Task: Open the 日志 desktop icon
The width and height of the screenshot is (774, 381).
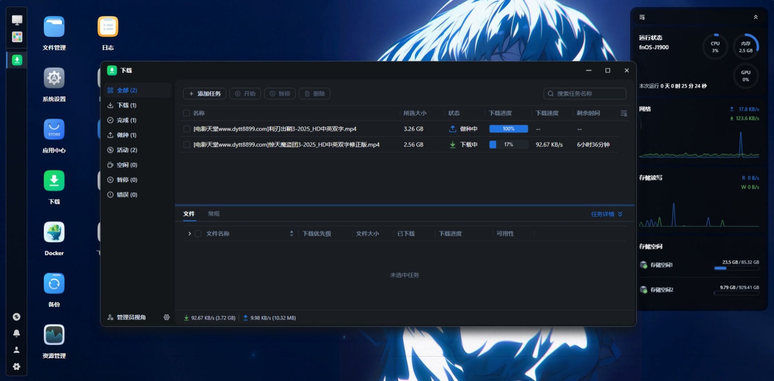Action: pyautogui.click(x=108, y=27)
